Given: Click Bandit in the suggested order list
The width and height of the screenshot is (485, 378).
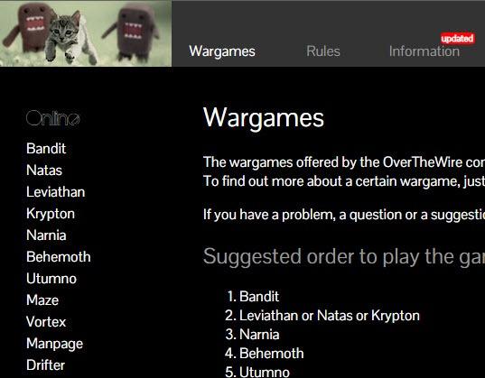Looking at the screenshot, I should tap(259, 297).
